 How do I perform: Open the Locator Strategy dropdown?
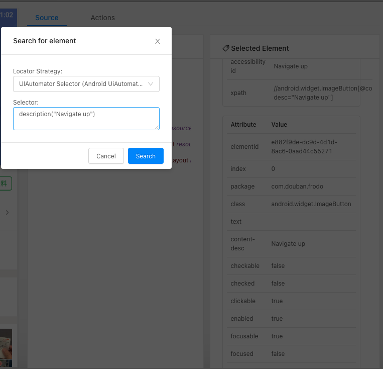pos(81,84)
